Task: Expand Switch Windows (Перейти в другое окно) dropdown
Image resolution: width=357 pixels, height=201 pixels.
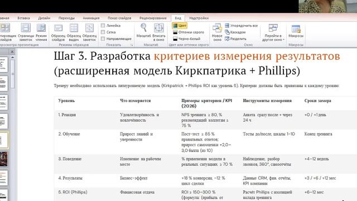Action: click(273, 32)
